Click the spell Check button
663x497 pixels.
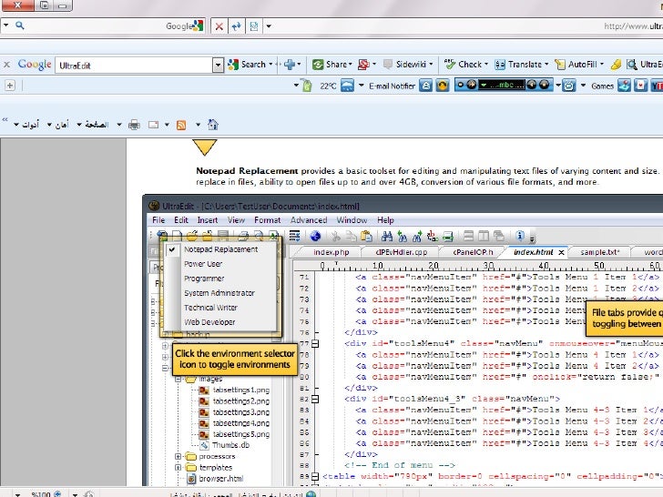pos(463,65)
